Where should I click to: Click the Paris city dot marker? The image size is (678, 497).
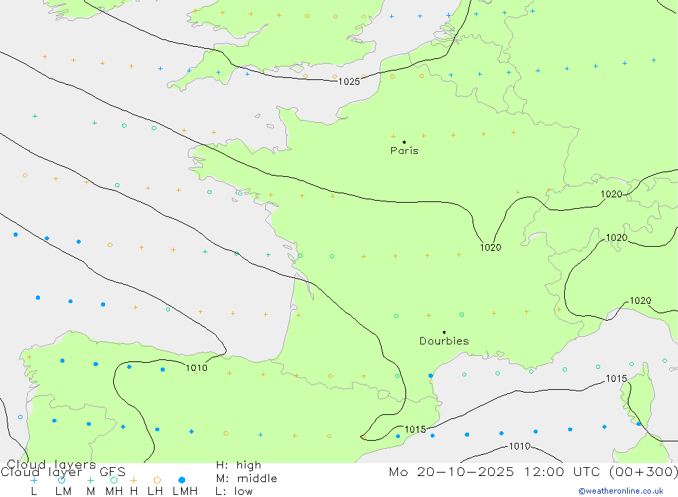pyautogui.click(x=404, y=142)
